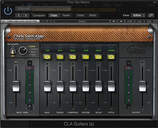This screenshot has height=128, width=158.
Task: Toggle the Re-Amplify on/off switch
Action: 13,52
